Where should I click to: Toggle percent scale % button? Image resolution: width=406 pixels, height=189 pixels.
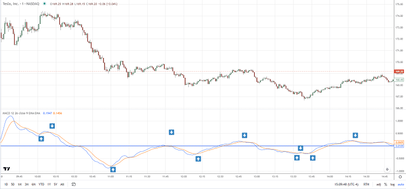pyautogui.click(x=386, y=184)
